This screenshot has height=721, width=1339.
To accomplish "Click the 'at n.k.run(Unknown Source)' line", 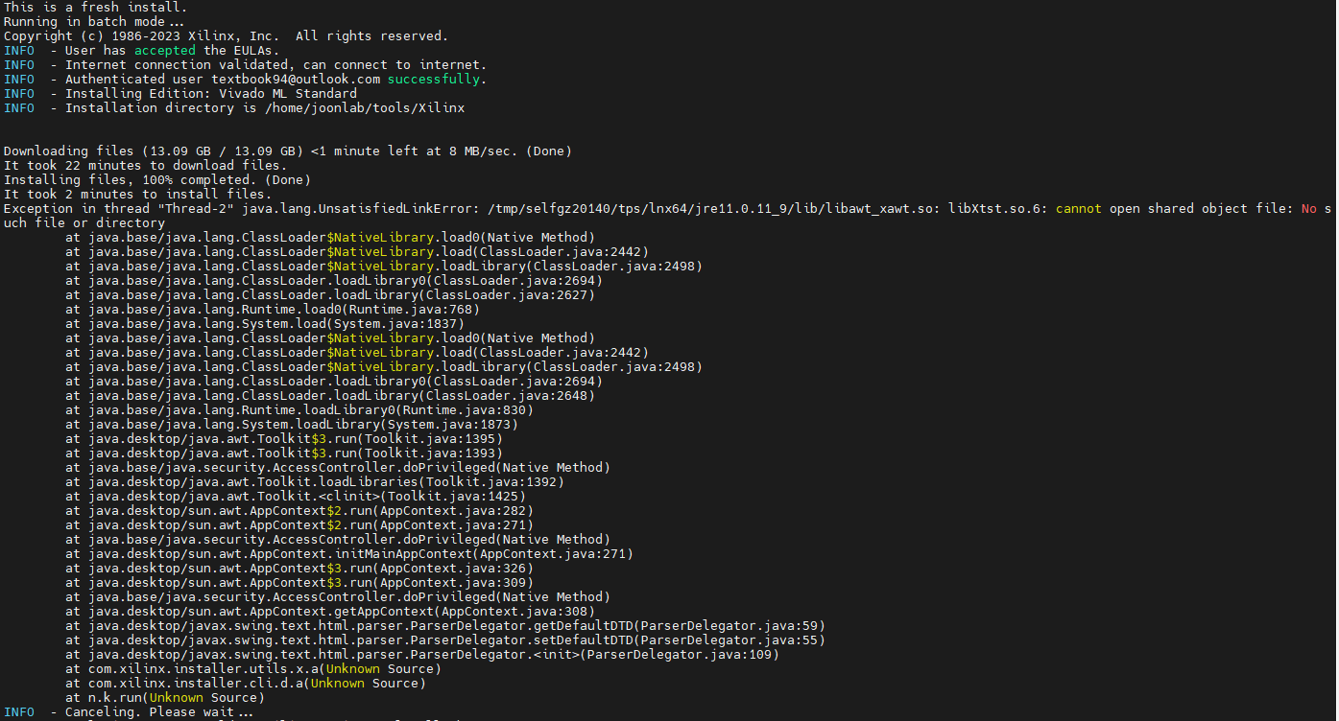I will (x=165, y=698).
